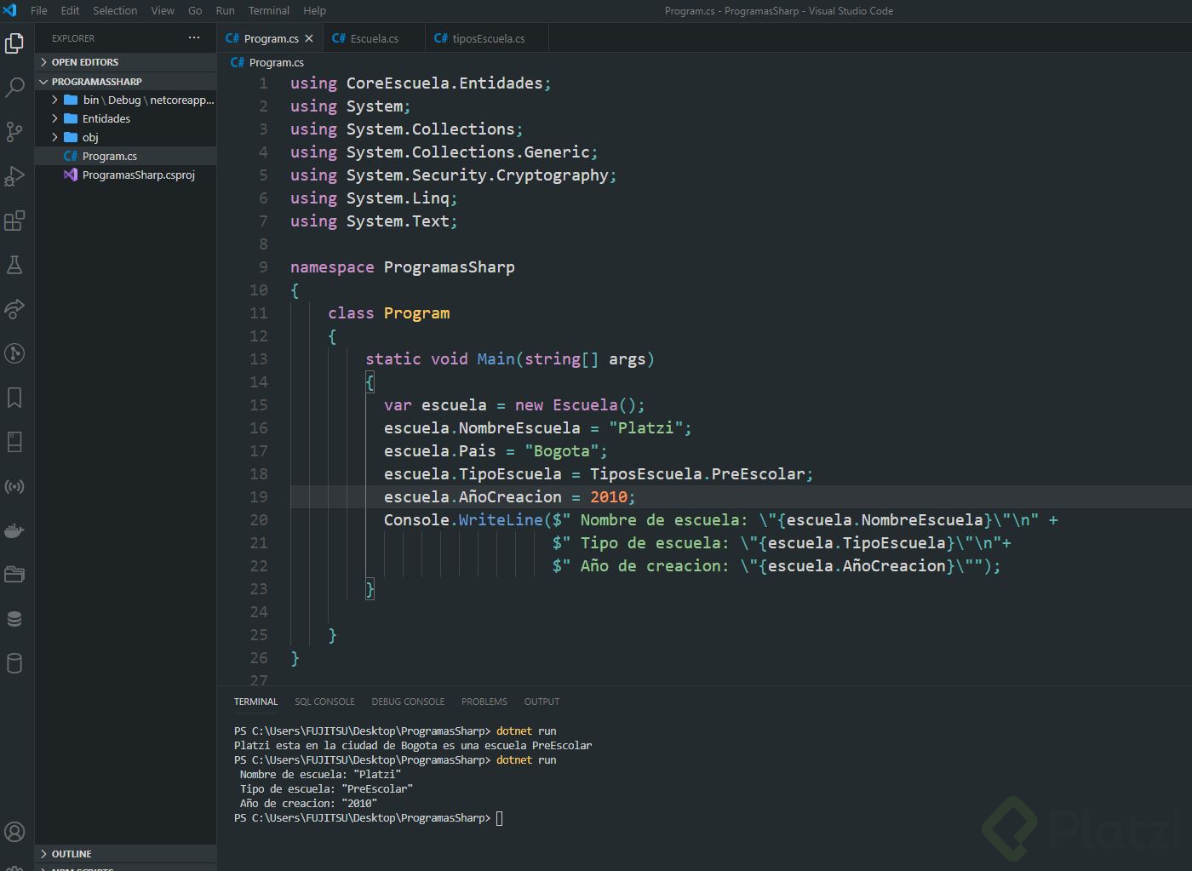Click the "Platzi" string on line 16
Viewport: 1192px width, 871px height.
[646, 427]
